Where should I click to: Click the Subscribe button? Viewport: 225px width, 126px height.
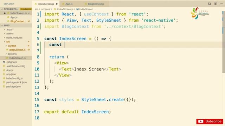210,121
